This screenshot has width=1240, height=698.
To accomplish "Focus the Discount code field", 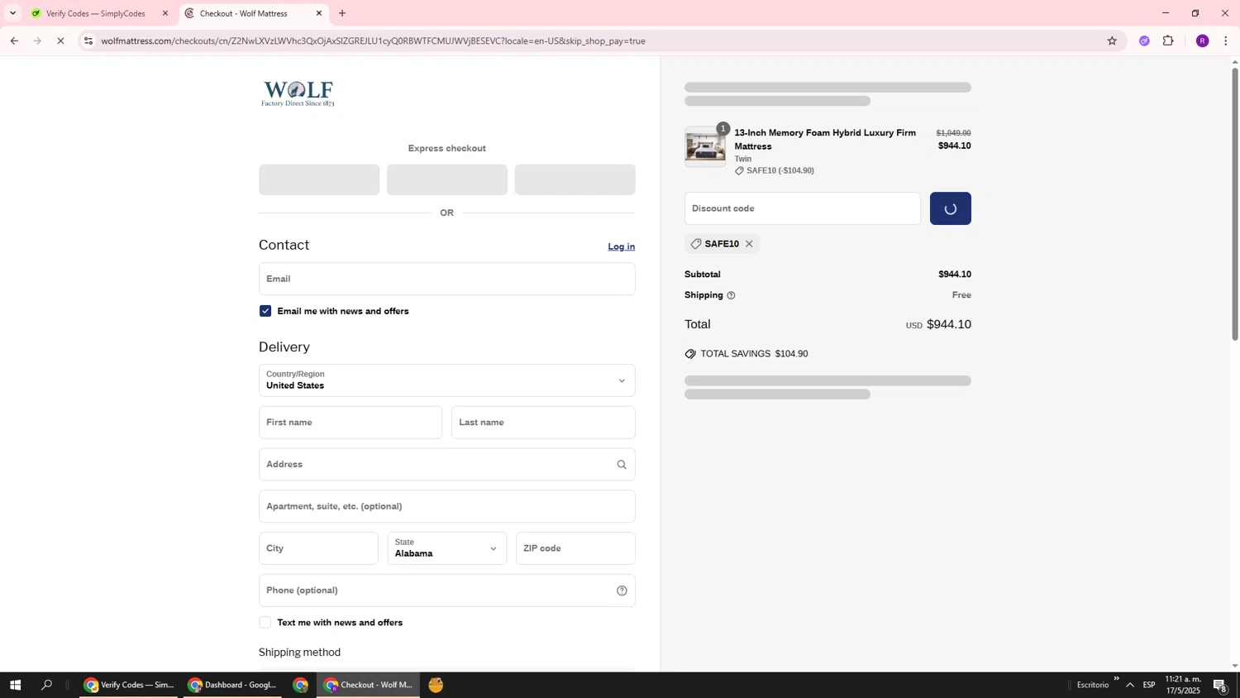I will coord(803,208).
